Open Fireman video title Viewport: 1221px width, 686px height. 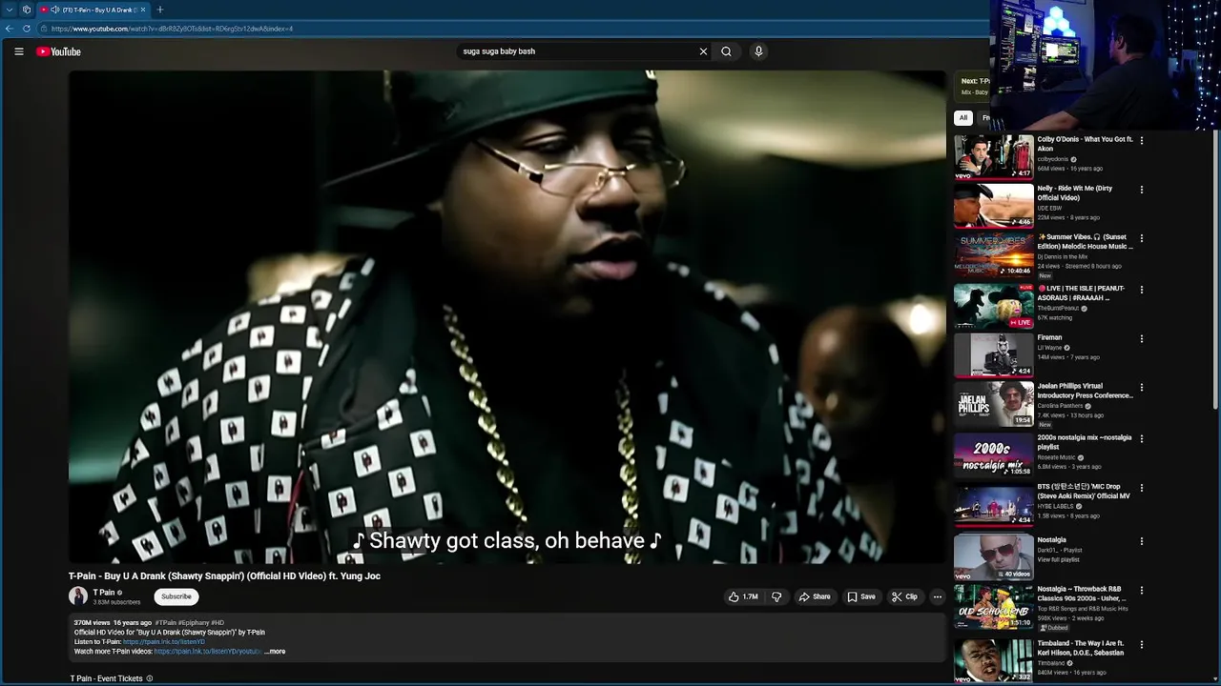tap(1049, 337)
